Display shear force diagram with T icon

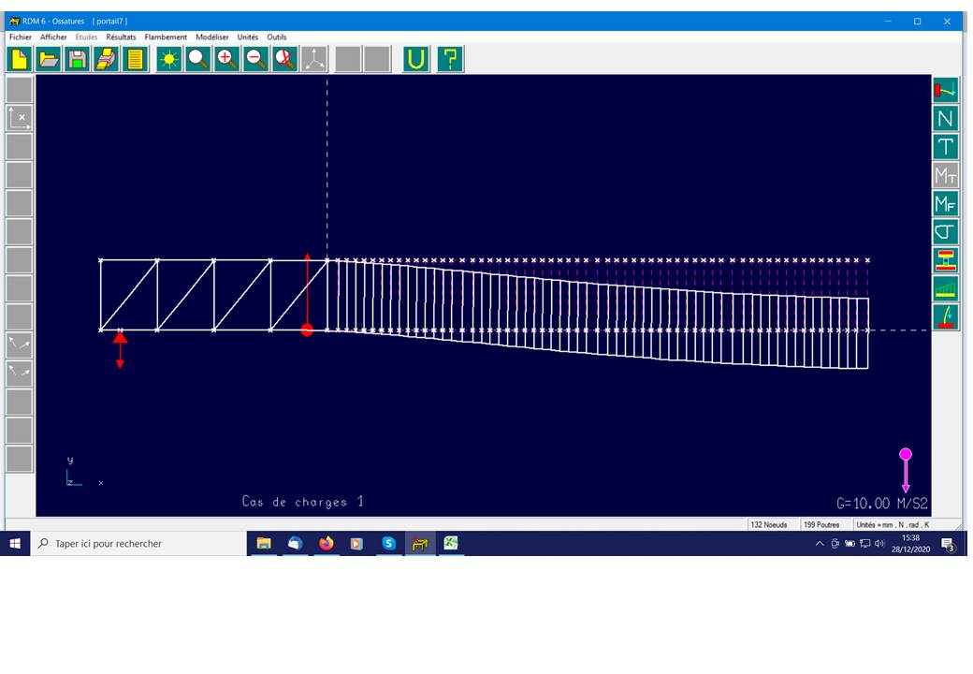(945, 147)
